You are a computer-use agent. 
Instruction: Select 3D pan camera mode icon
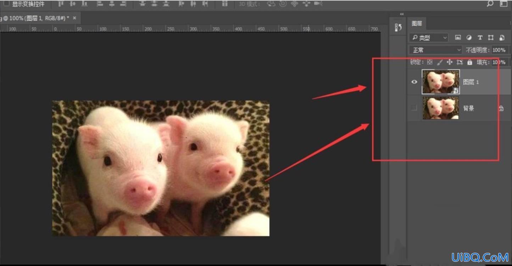click(x=294, y=4)
